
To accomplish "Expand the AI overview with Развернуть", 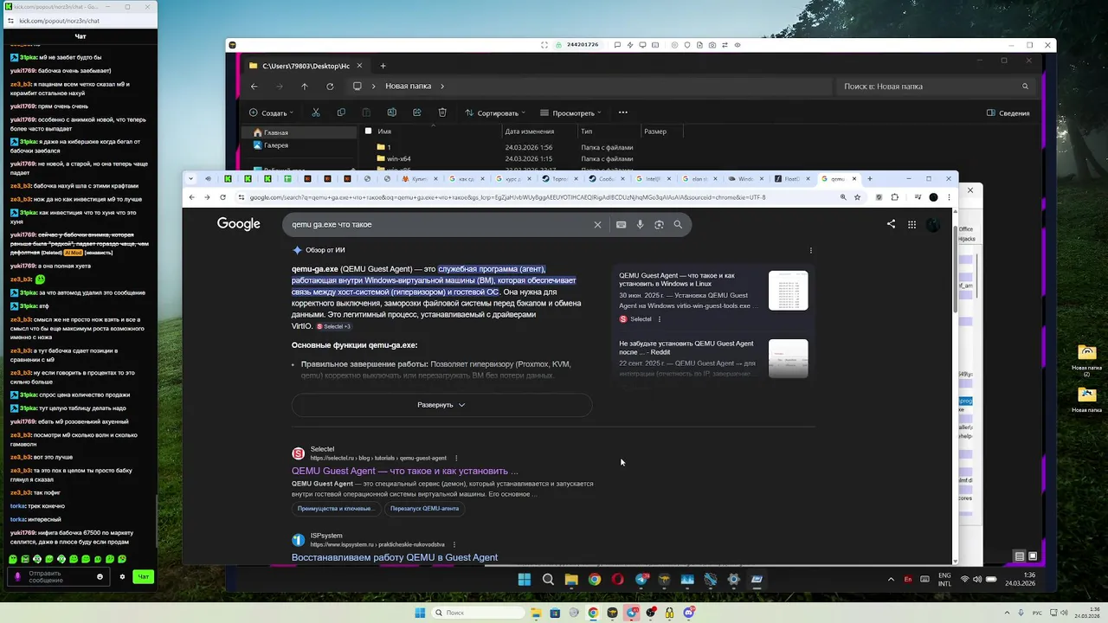I will coord(441,405).
